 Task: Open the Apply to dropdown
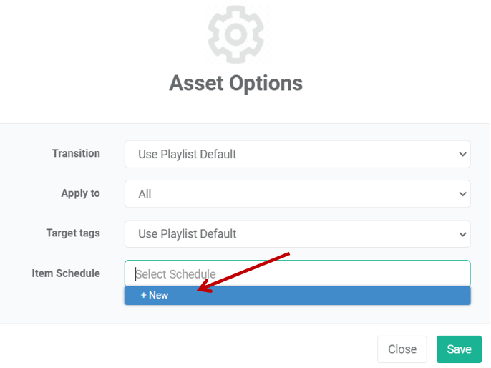298,194
